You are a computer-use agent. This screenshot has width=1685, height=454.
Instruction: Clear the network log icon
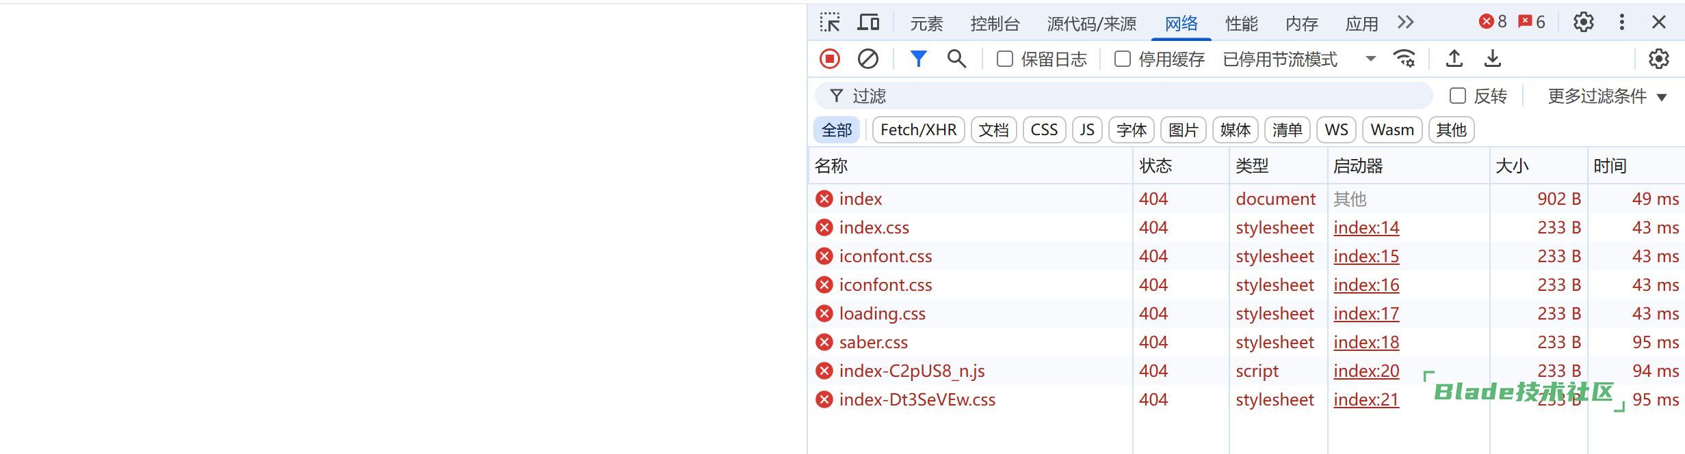pos(868,59)
